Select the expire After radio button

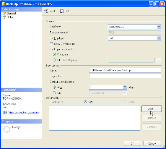coord(54,87)
